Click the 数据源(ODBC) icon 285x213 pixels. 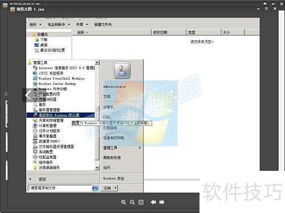(x=35, y=141)
